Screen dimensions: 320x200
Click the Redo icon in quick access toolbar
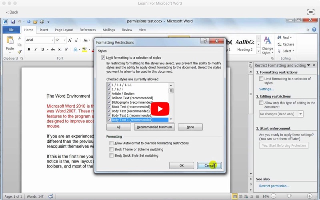(x=29, y=22)
